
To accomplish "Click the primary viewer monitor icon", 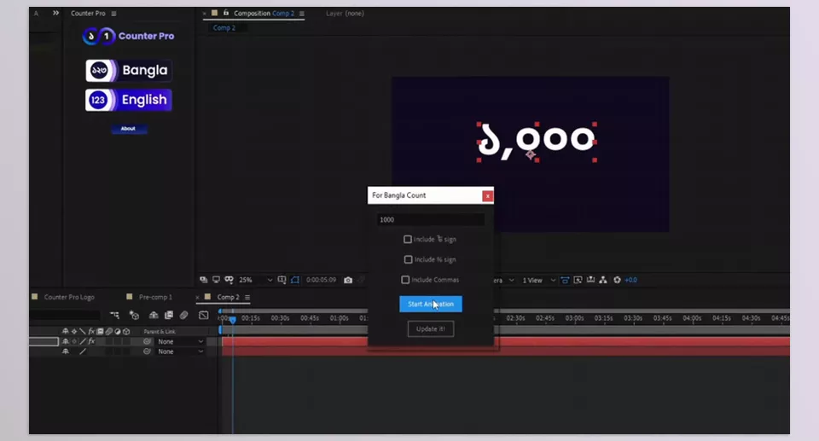I will 216,280.
